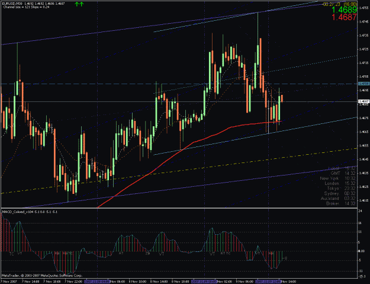
Task: Click the 1.4625 price scale label
Action: [x=363, y=187]
